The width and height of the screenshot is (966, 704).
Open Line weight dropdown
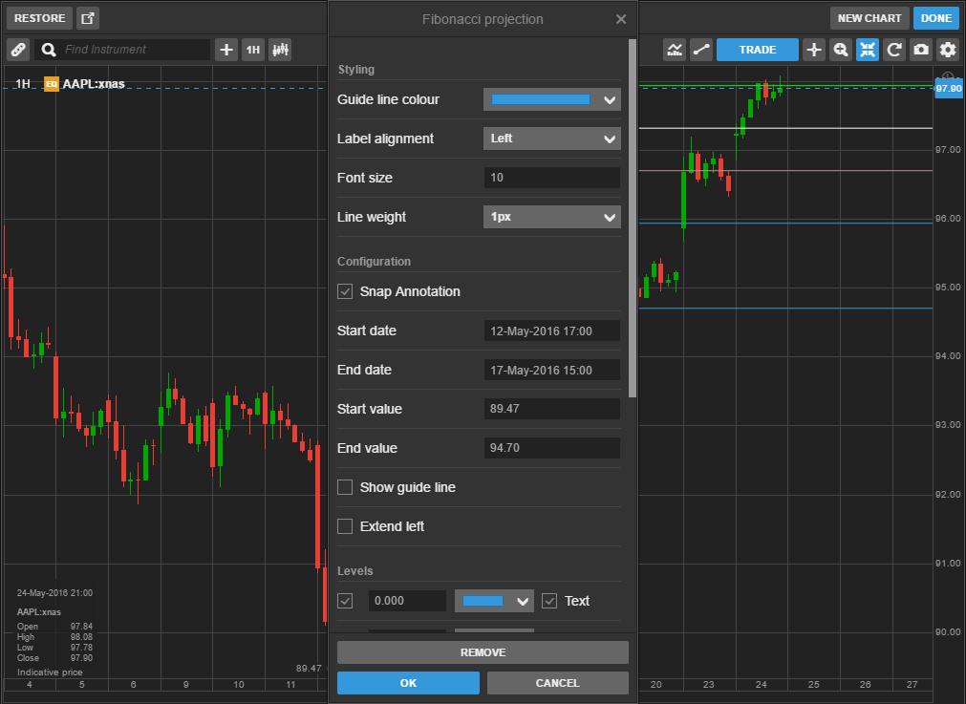point(552,217)
